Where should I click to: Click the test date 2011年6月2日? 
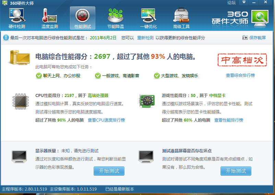103,38
